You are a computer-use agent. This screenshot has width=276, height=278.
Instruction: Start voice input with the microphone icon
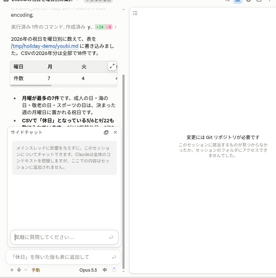click(x=19, y=270)
